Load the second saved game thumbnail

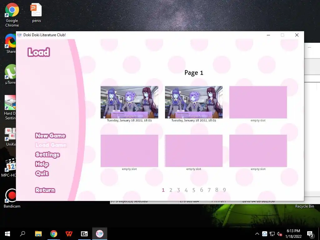point(194,102)
